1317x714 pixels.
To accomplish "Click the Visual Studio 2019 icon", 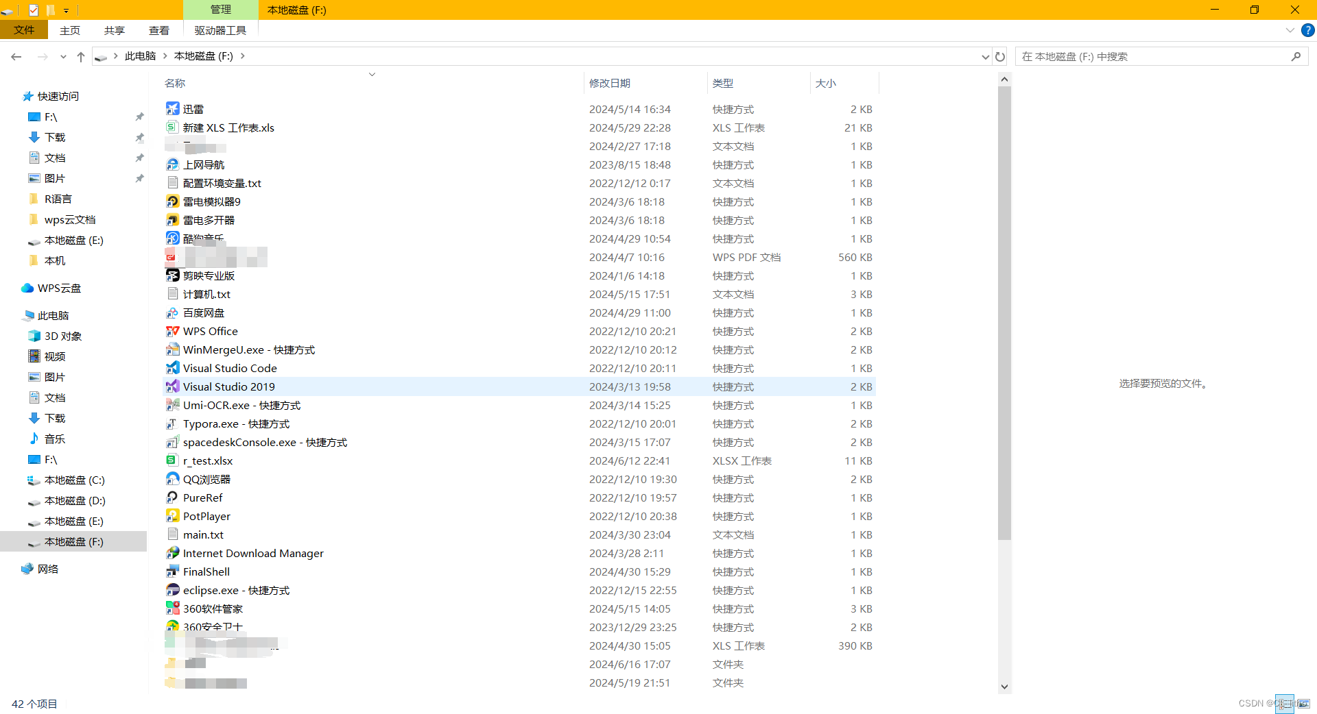I will click(x=172, y=386).
